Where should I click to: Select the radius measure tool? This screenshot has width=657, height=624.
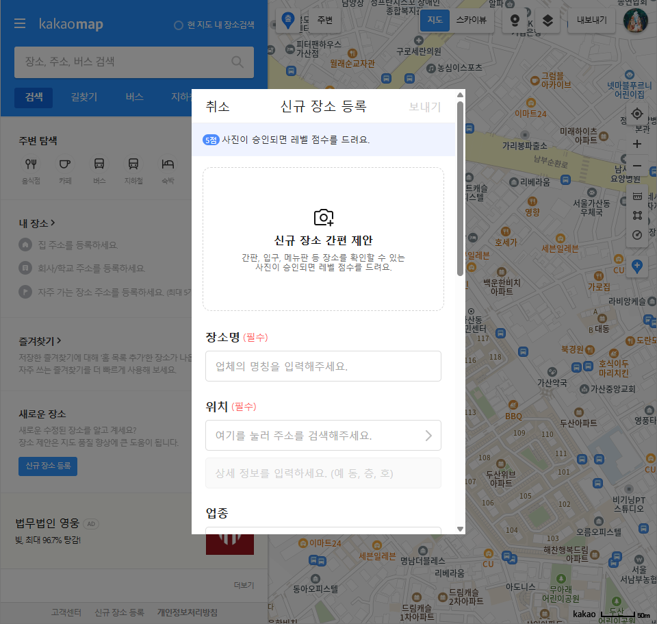(637, 235)
